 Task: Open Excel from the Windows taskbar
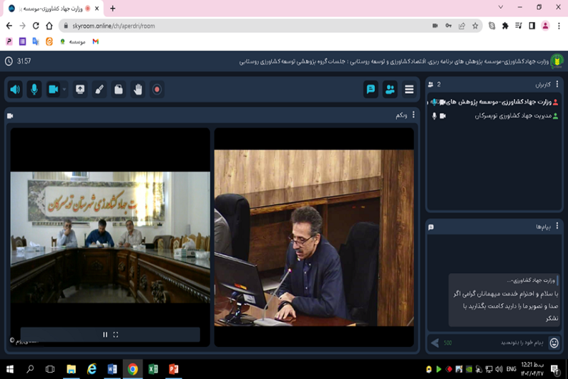[x=153, y=369]
